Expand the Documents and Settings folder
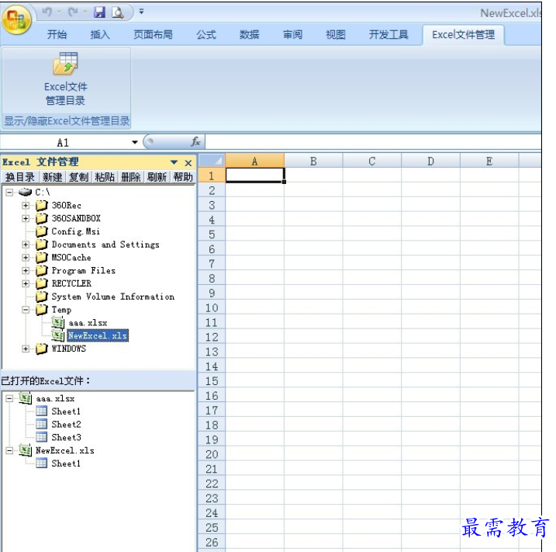 coord(26,245)
